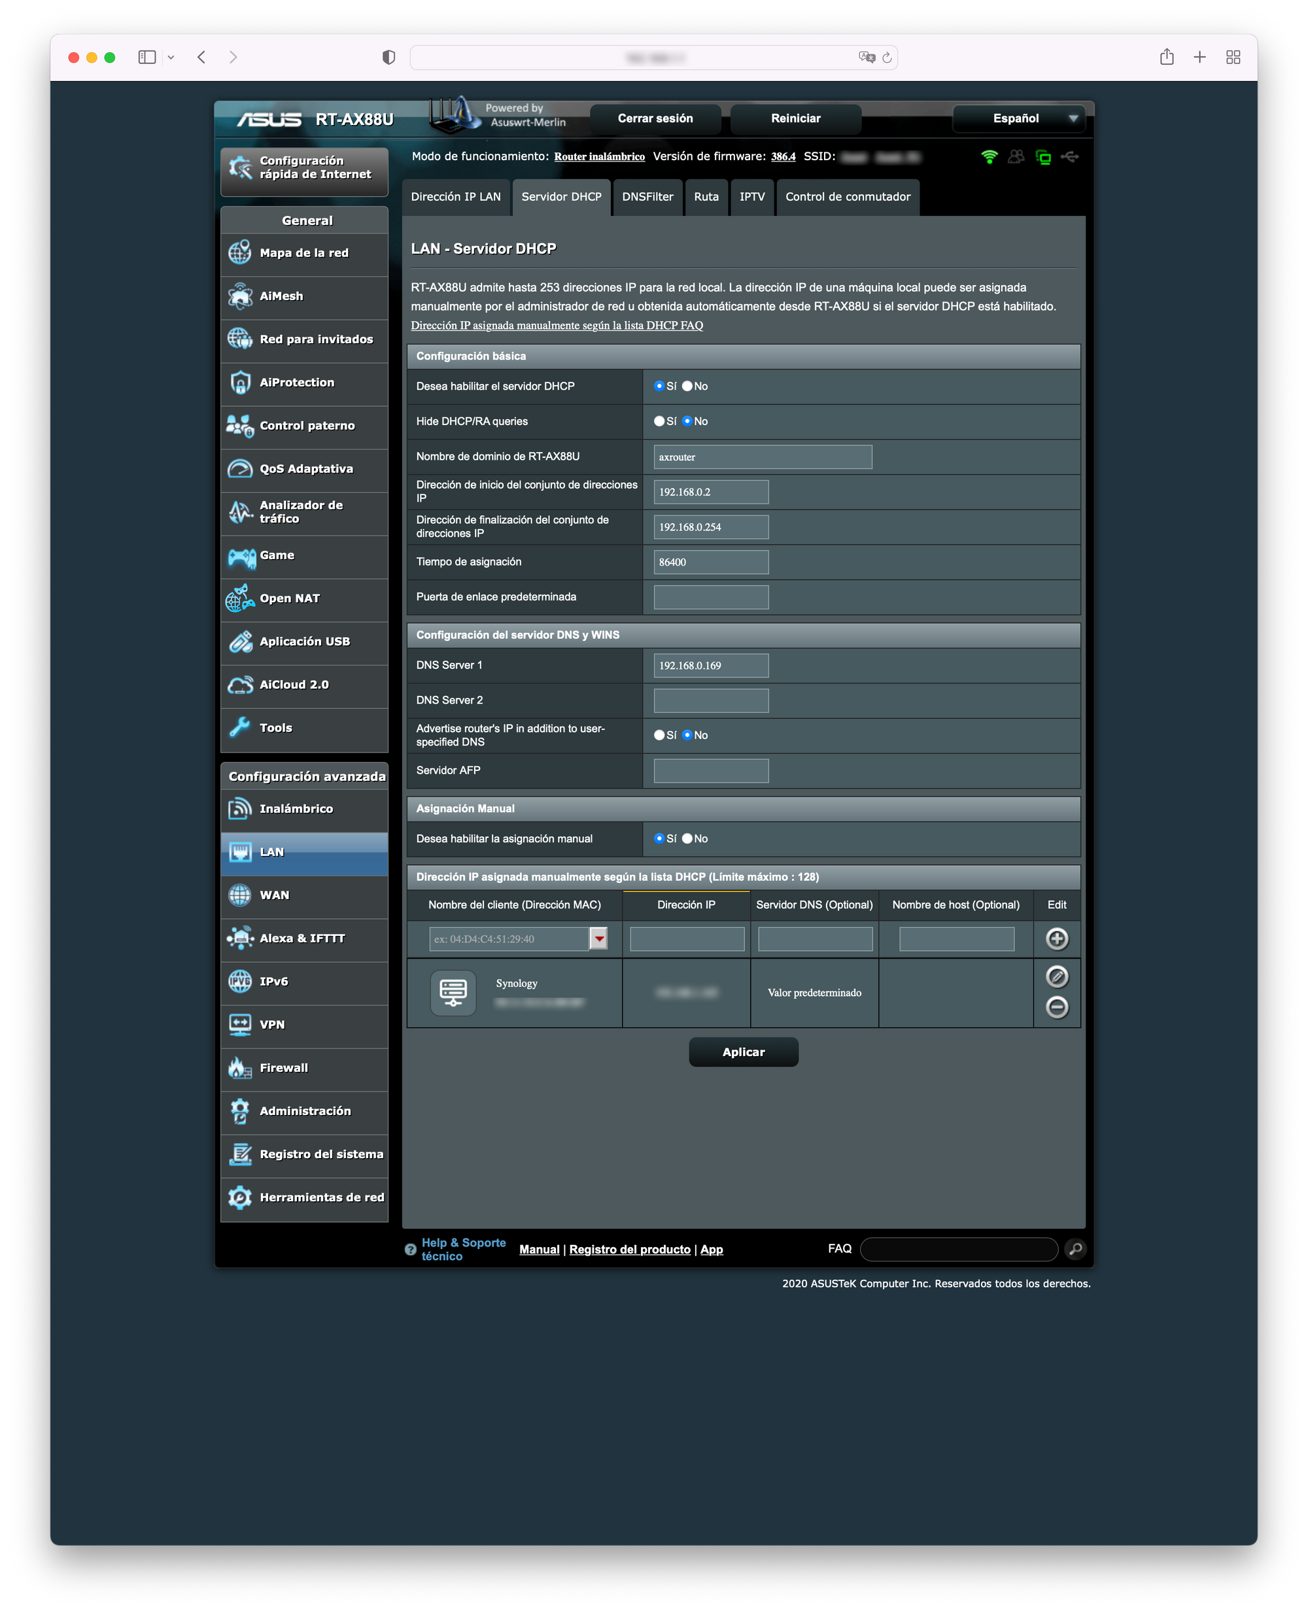Open Tools wrench icon
This screenshot has height=1612, width=1308.
[x=239, y=728]
